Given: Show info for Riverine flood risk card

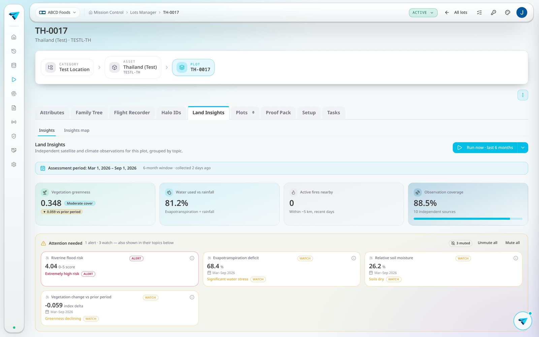Looking at the screenshot, I should [192, 258].
